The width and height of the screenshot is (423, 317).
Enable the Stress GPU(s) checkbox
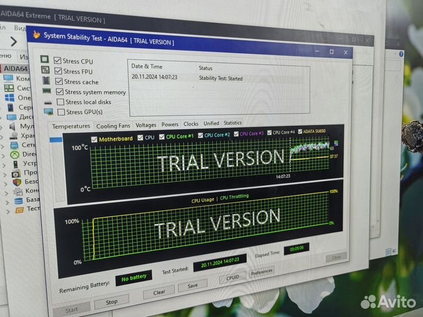[x=61, y=112]
